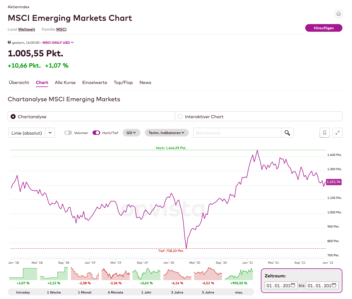
Task: Select the 1 Jahr performance thumbnail
Action: click(x=146, y=274)
